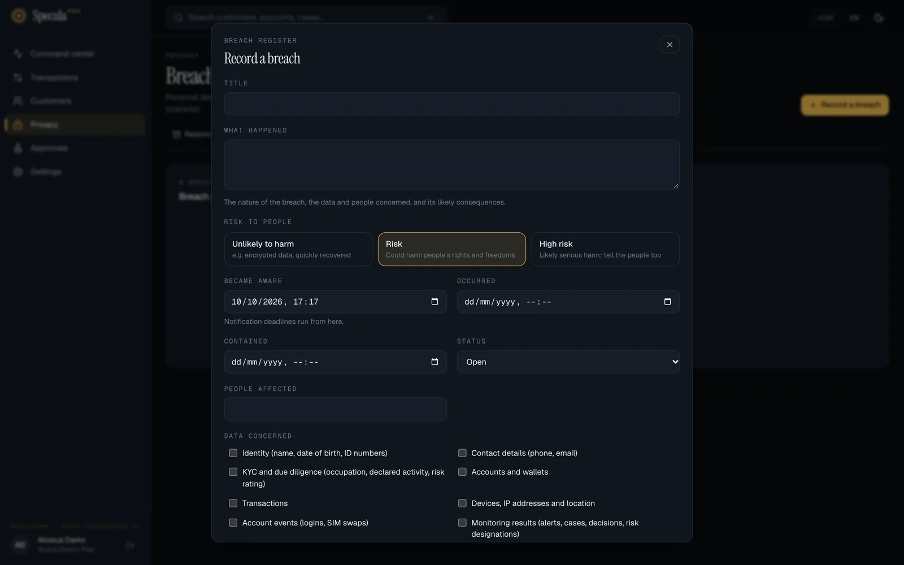This screenshot has width=904, height=565.
Task: Open Customers in the sidebar
Action: [75, 101]
